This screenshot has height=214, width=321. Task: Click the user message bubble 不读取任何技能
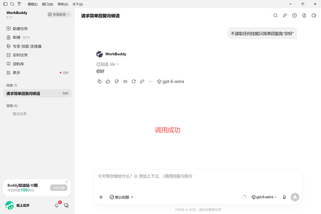[262, 34]
